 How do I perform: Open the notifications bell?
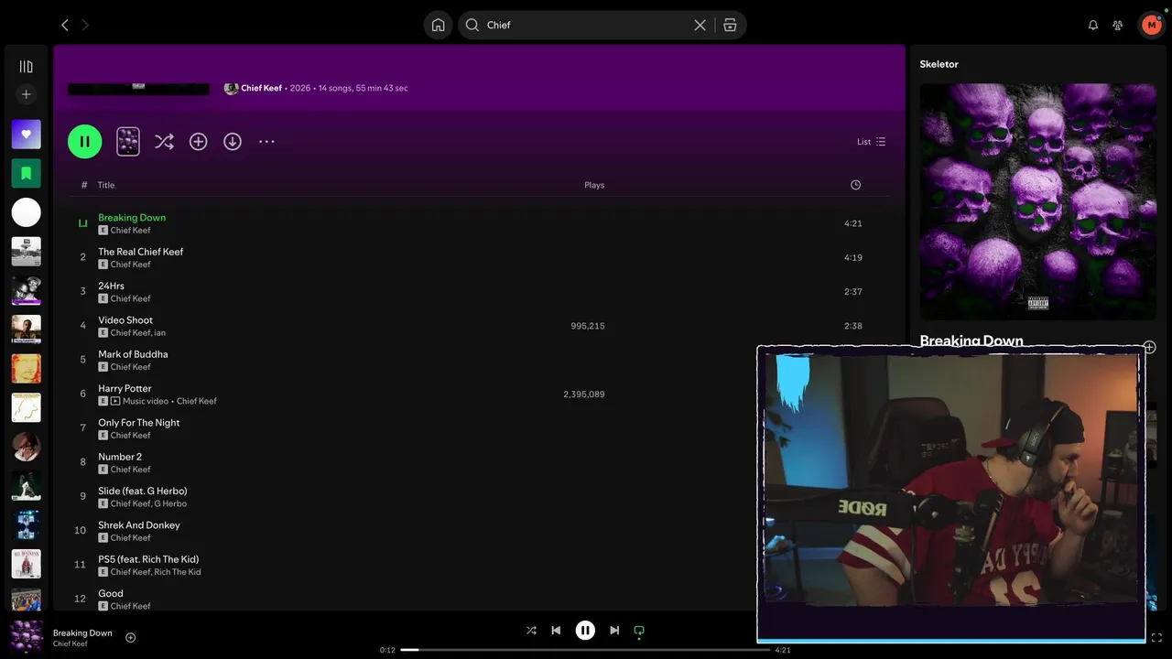[1092, 25]
